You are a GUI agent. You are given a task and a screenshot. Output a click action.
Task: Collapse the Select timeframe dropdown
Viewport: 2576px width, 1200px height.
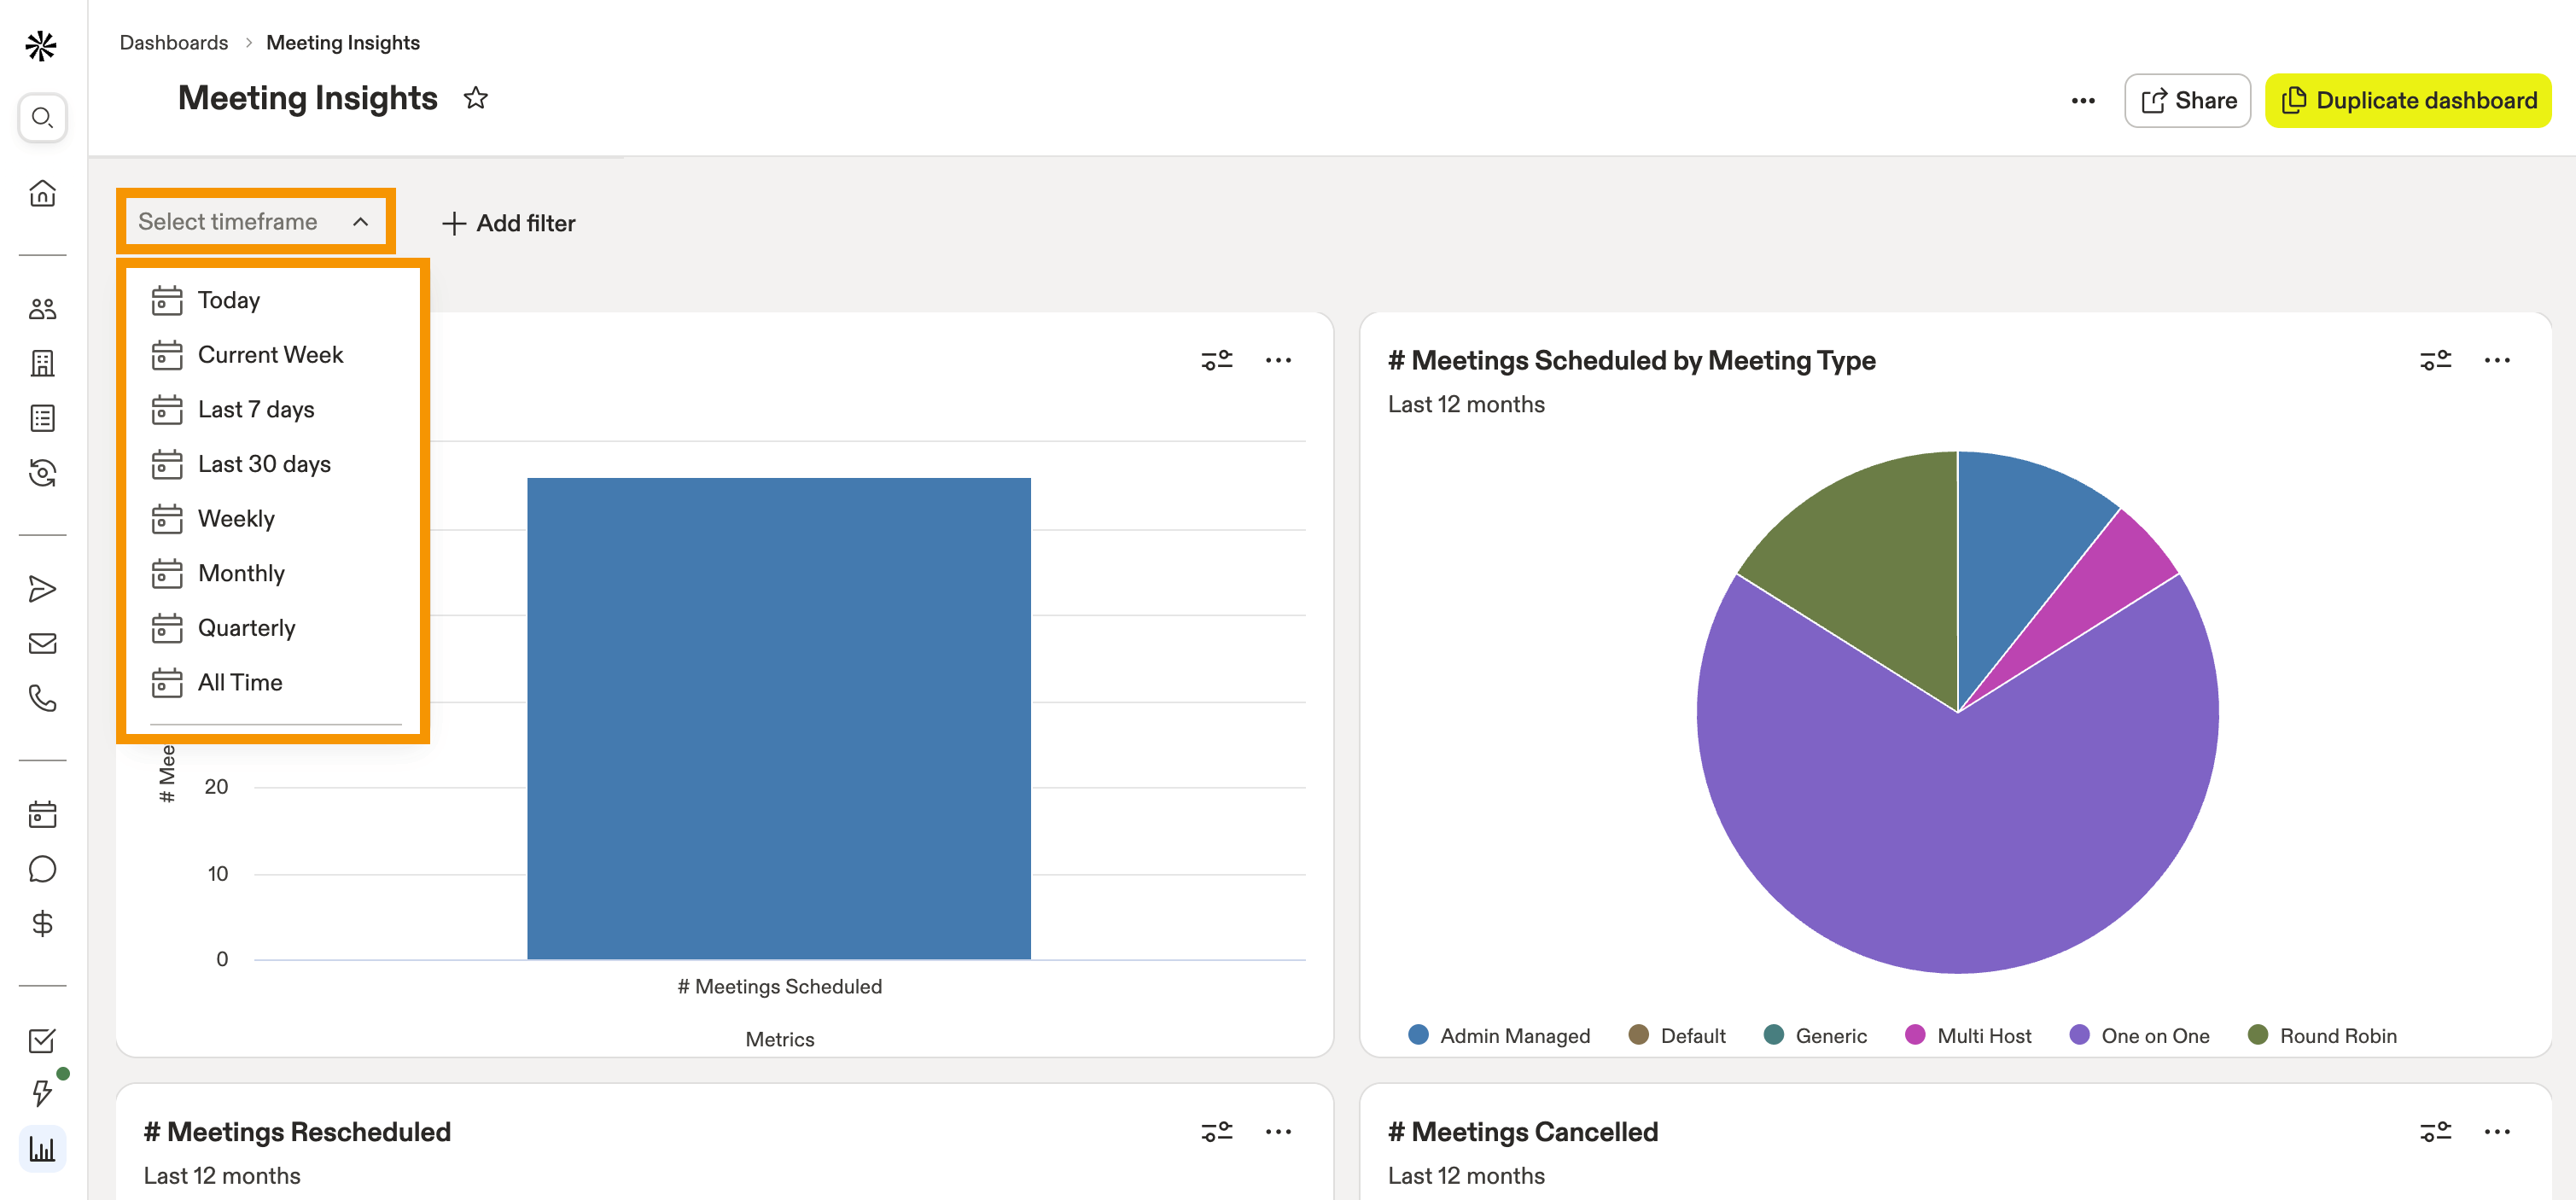pos(255,221)
